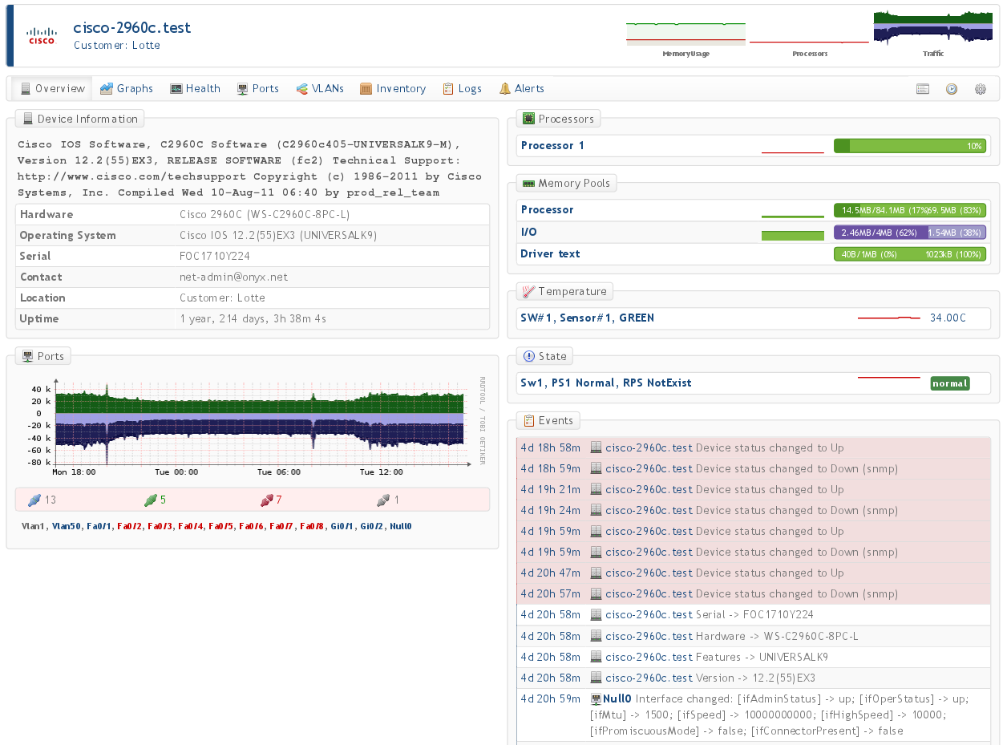Viewport: 1007px width, 745px height.
Task: Open port Fa0/1 link
Action: click(99, 526)
